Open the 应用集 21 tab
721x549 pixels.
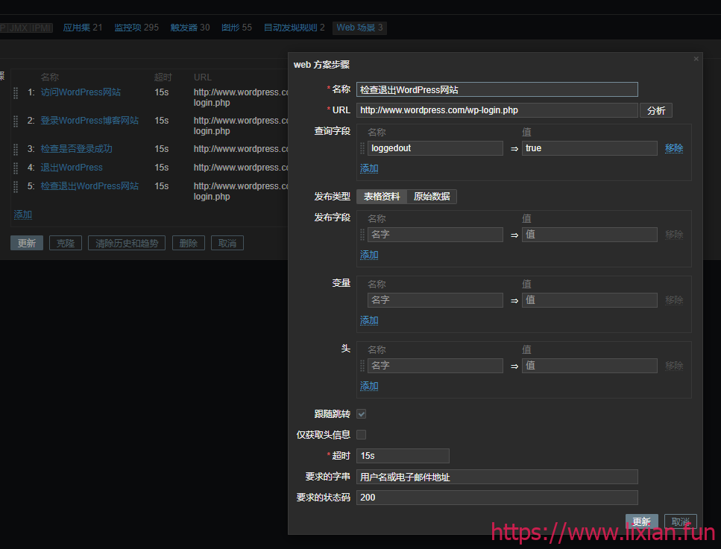coord(83,28)
